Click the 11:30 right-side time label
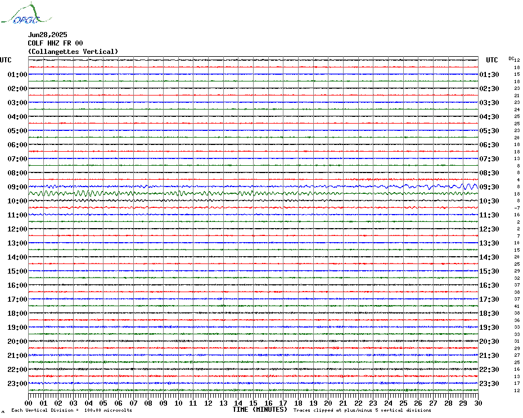 click(x=489, y=215)
